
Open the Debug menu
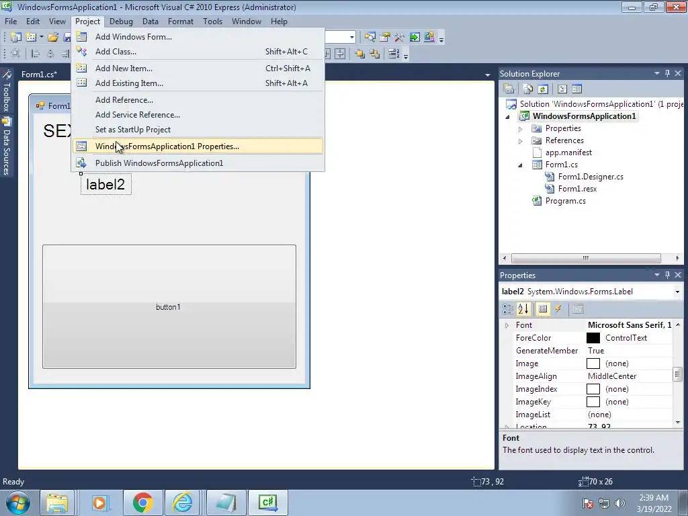click(x=121, y=21)
